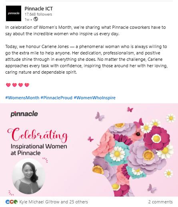
Task: Open the #WomensMonth hashtag
Action: coord(22,98)
